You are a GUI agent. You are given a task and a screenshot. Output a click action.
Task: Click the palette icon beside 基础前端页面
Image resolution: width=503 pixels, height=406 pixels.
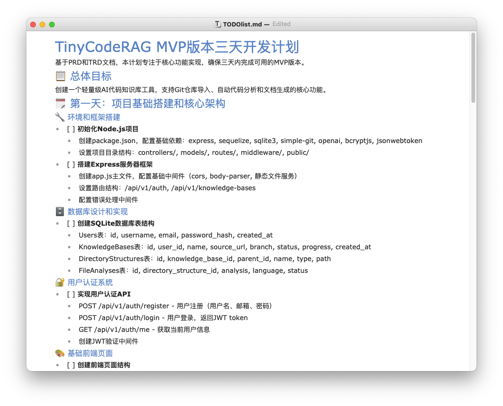[x=59, y=353]
